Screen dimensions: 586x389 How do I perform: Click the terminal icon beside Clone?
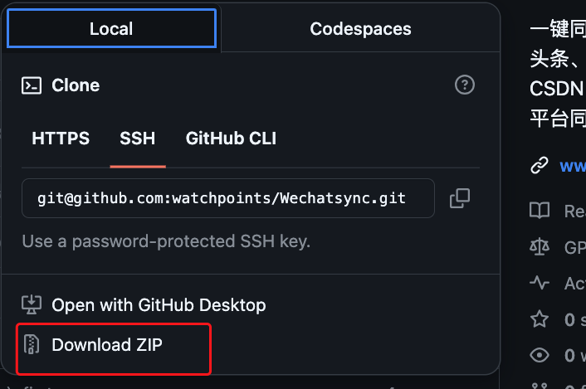point(32,85)
